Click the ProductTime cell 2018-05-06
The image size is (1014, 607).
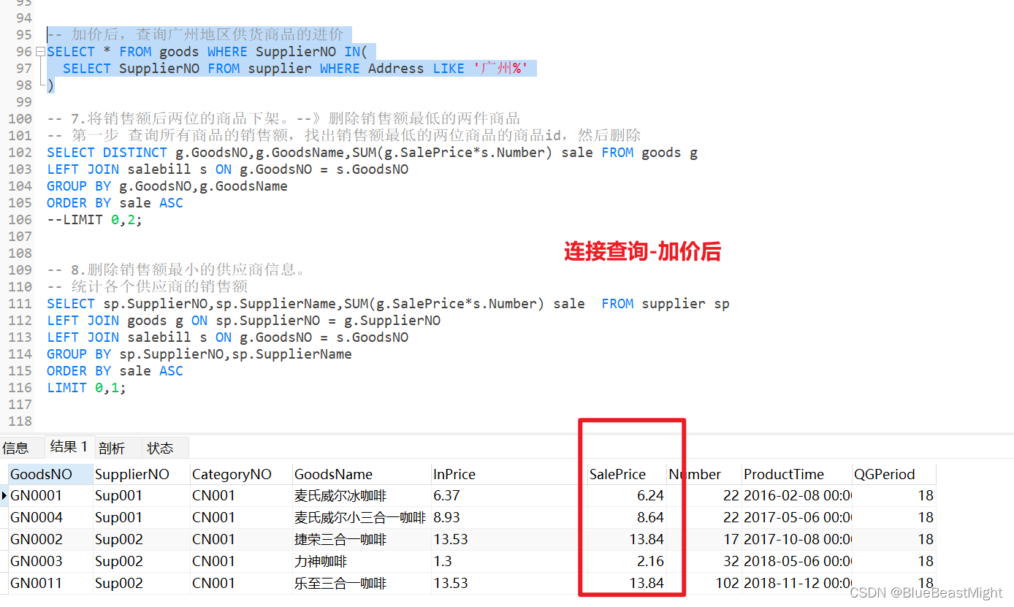tap(796, 562)
